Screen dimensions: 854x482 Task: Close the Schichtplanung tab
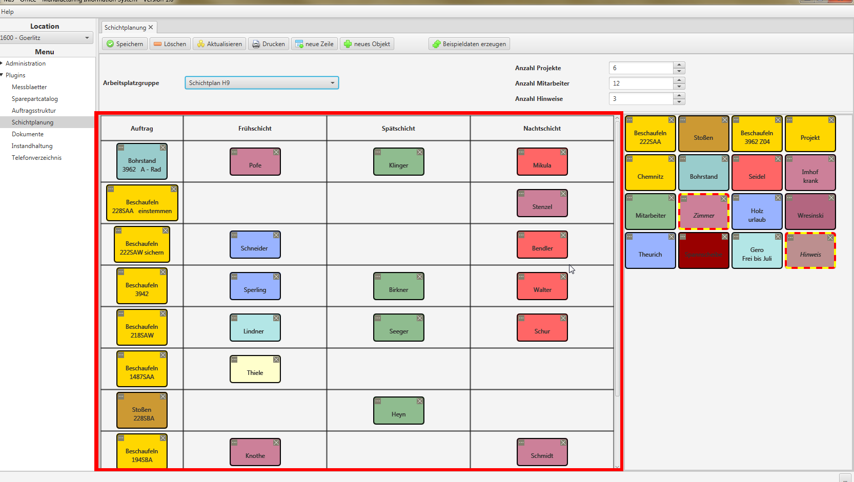[151, 28]
